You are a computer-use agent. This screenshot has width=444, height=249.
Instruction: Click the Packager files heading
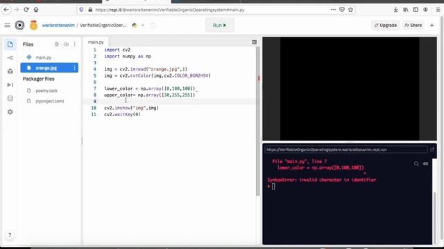click(x=39, y=79)
